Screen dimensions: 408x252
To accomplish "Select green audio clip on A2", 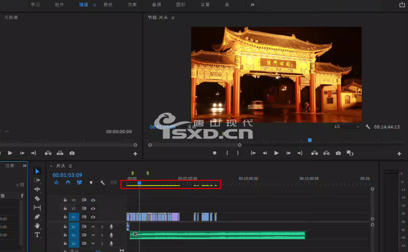I will (x=217, y=235).
